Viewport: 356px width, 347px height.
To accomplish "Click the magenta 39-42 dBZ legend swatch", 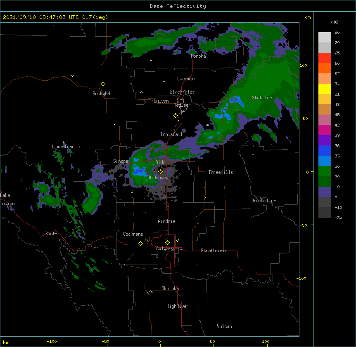I will 325,130.
